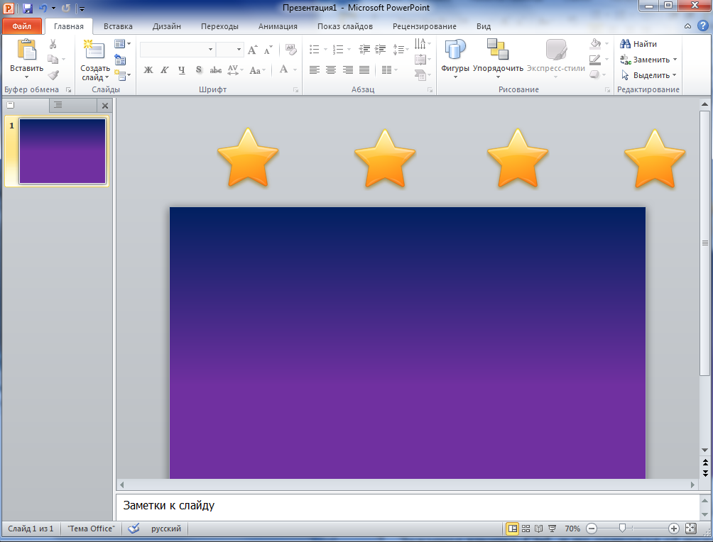Toggle Underline (Ч) formatting
The image size is (713, 542).
181,70
